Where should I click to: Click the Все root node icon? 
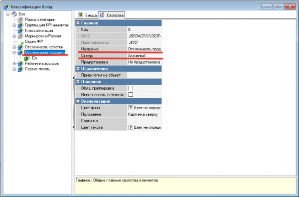point(14,14)
